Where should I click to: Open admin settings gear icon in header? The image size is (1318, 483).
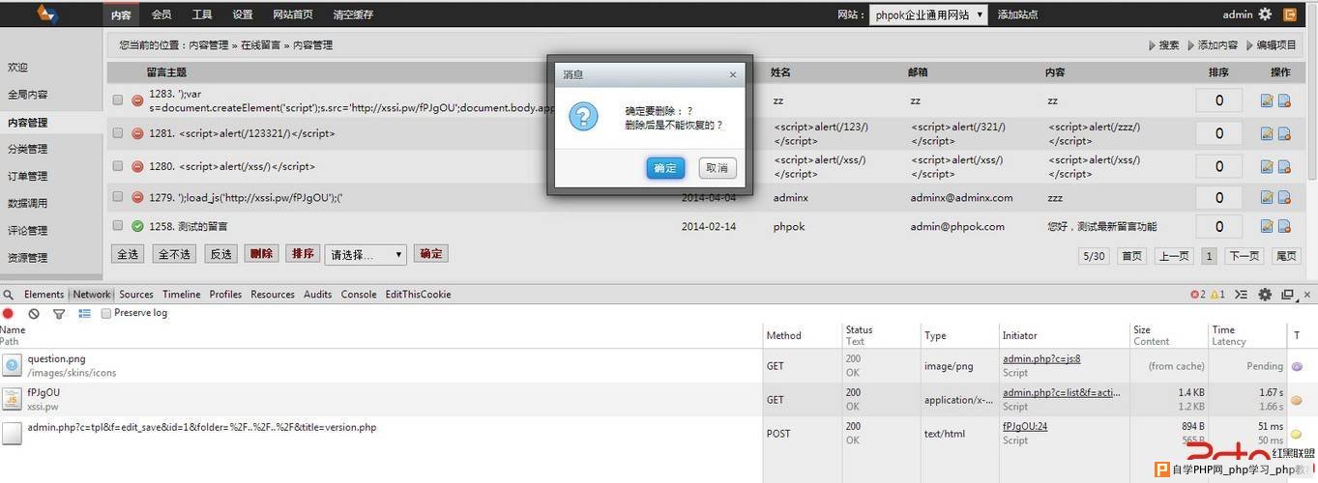tap(1265, 14)
